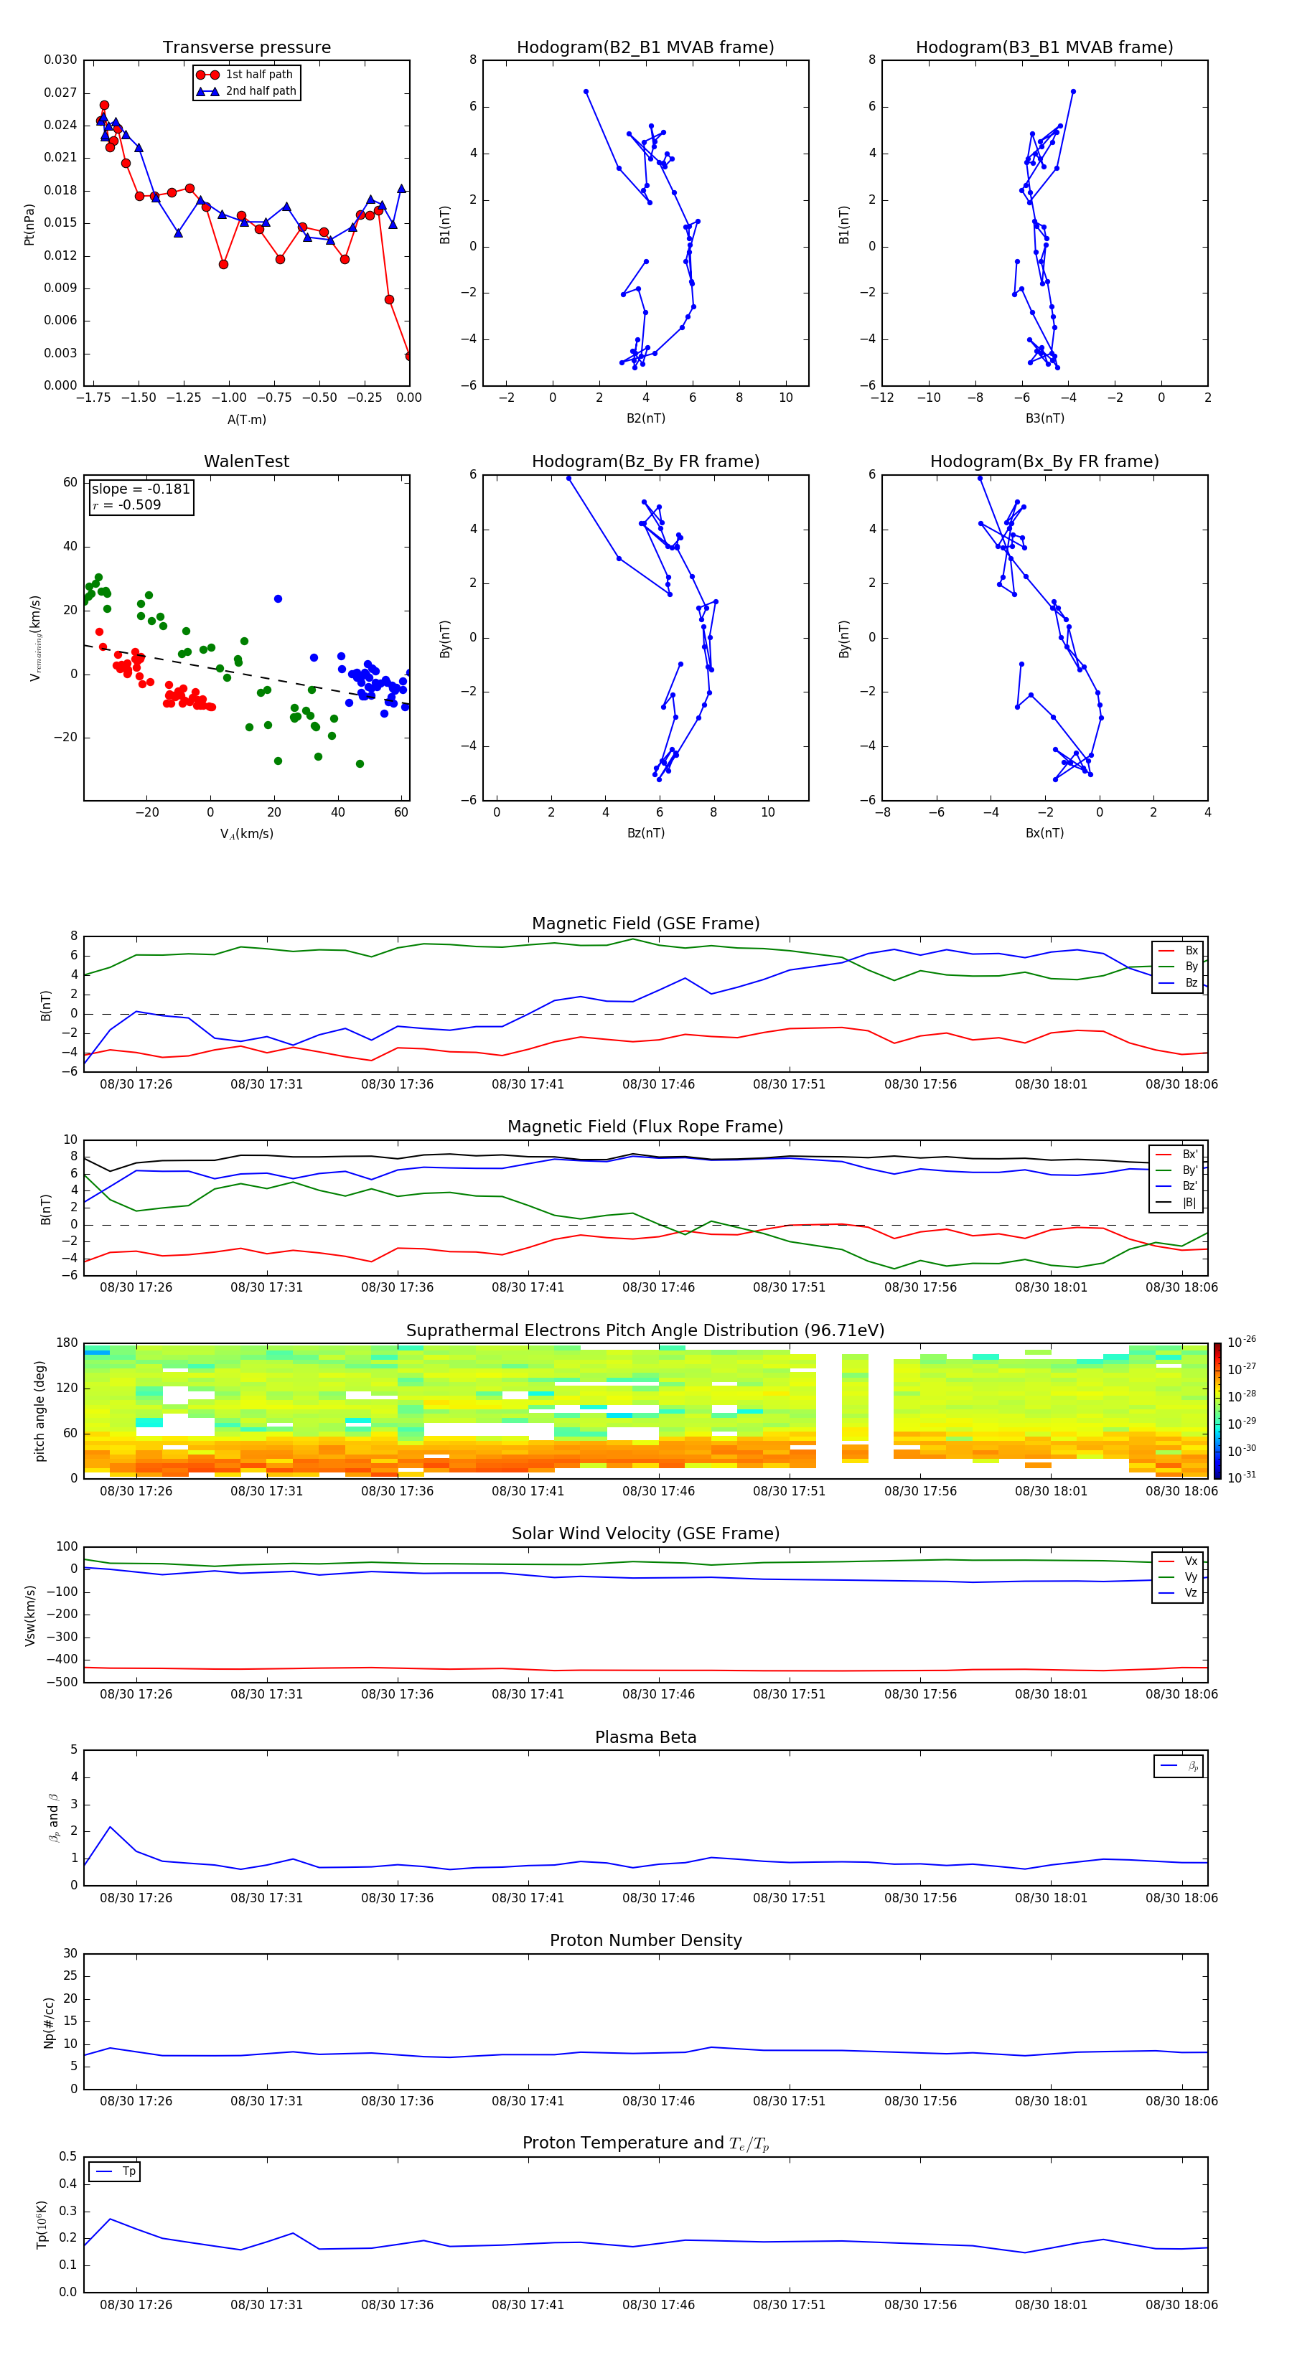1292x2368 pixels.
Task: Click the "Solar Wind Velocity (GSE Frame)" title
Action: tap(645, 1533)
